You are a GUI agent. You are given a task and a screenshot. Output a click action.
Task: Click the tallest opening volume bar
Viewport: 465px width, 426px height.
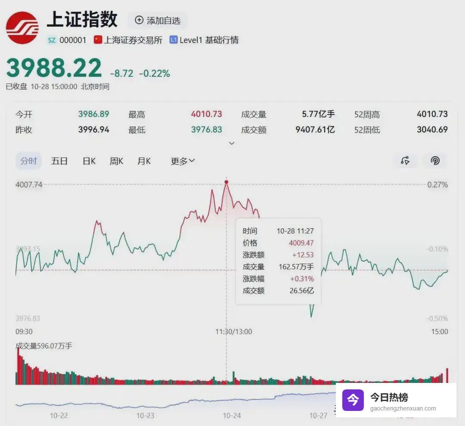18,365
